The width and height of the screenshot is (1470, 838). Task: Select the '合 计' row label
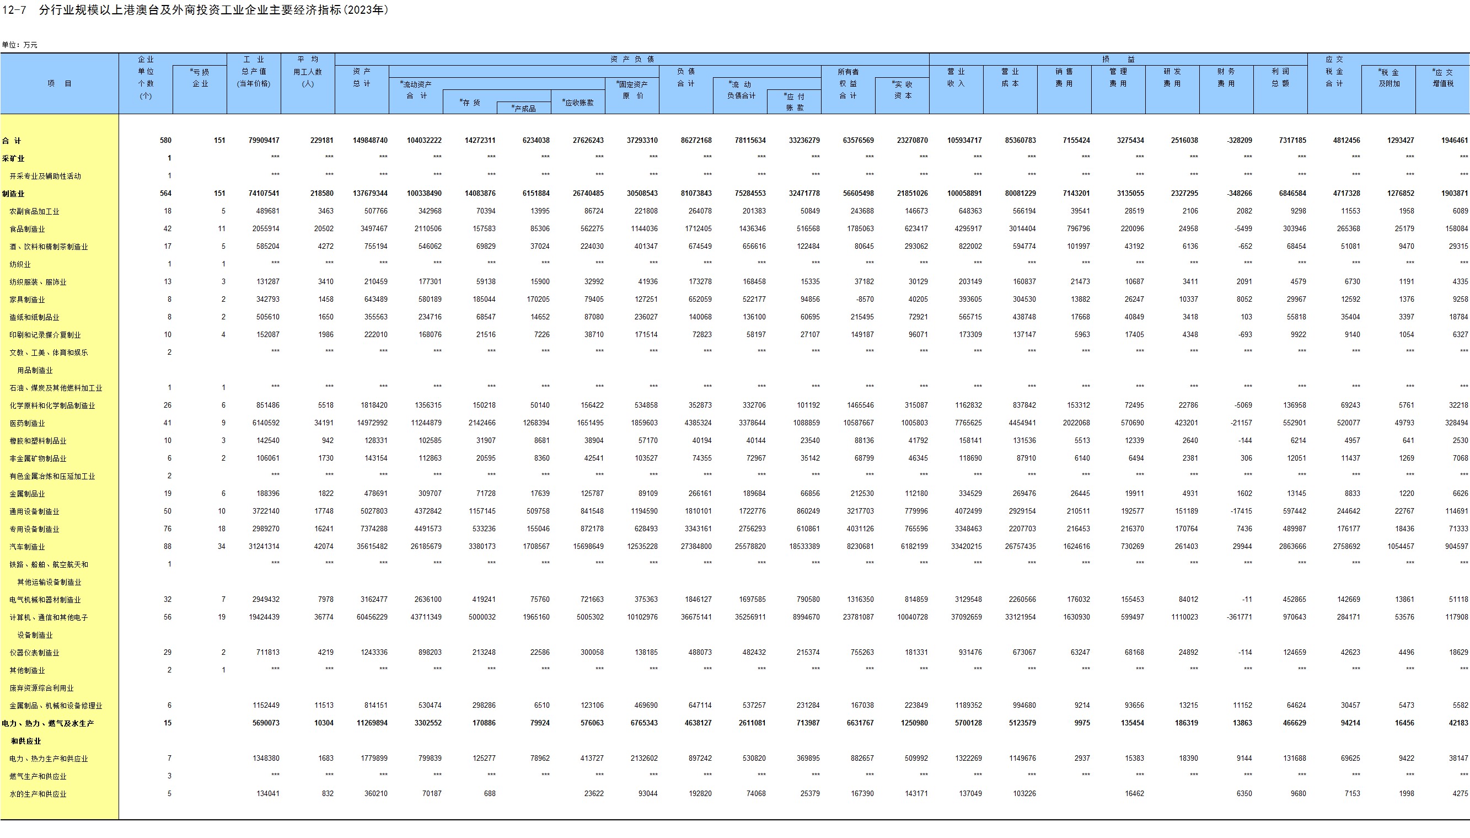12,141
